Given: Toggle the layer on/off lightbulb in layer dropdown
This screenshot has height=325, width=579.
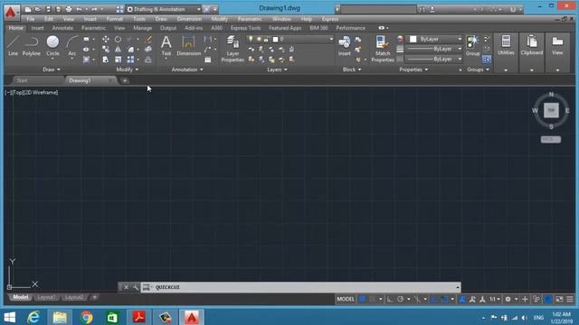Looking at the screenshot, I should pyautogui.click(x=251, y=39).
